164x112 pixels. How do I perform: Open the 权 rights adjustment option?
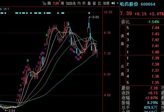tap(84, 3)
